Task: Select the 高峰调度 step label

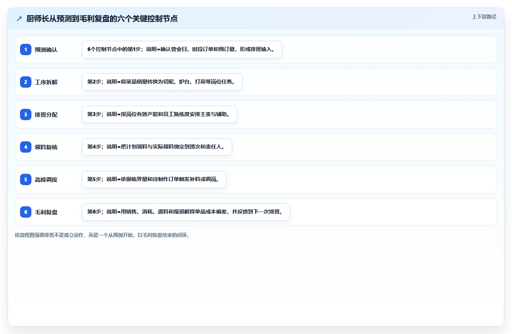Action: [x=46, y=179]
